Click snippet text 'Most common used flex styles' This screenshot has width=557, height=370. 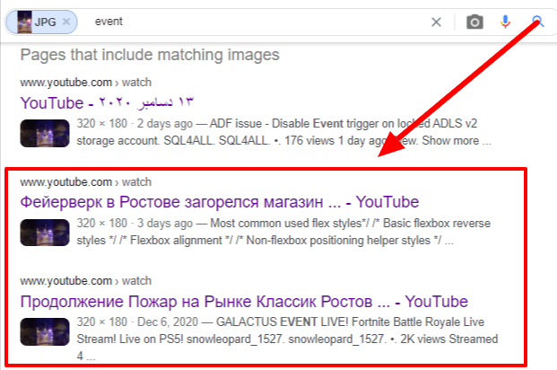286,224
